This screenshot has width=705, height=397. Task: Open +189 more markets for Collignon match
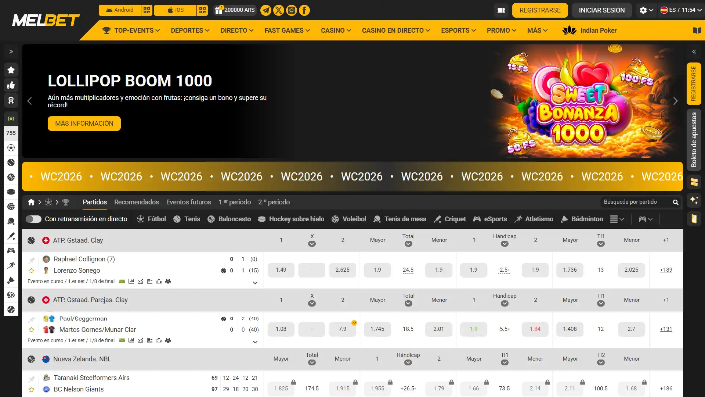(666, 270)
